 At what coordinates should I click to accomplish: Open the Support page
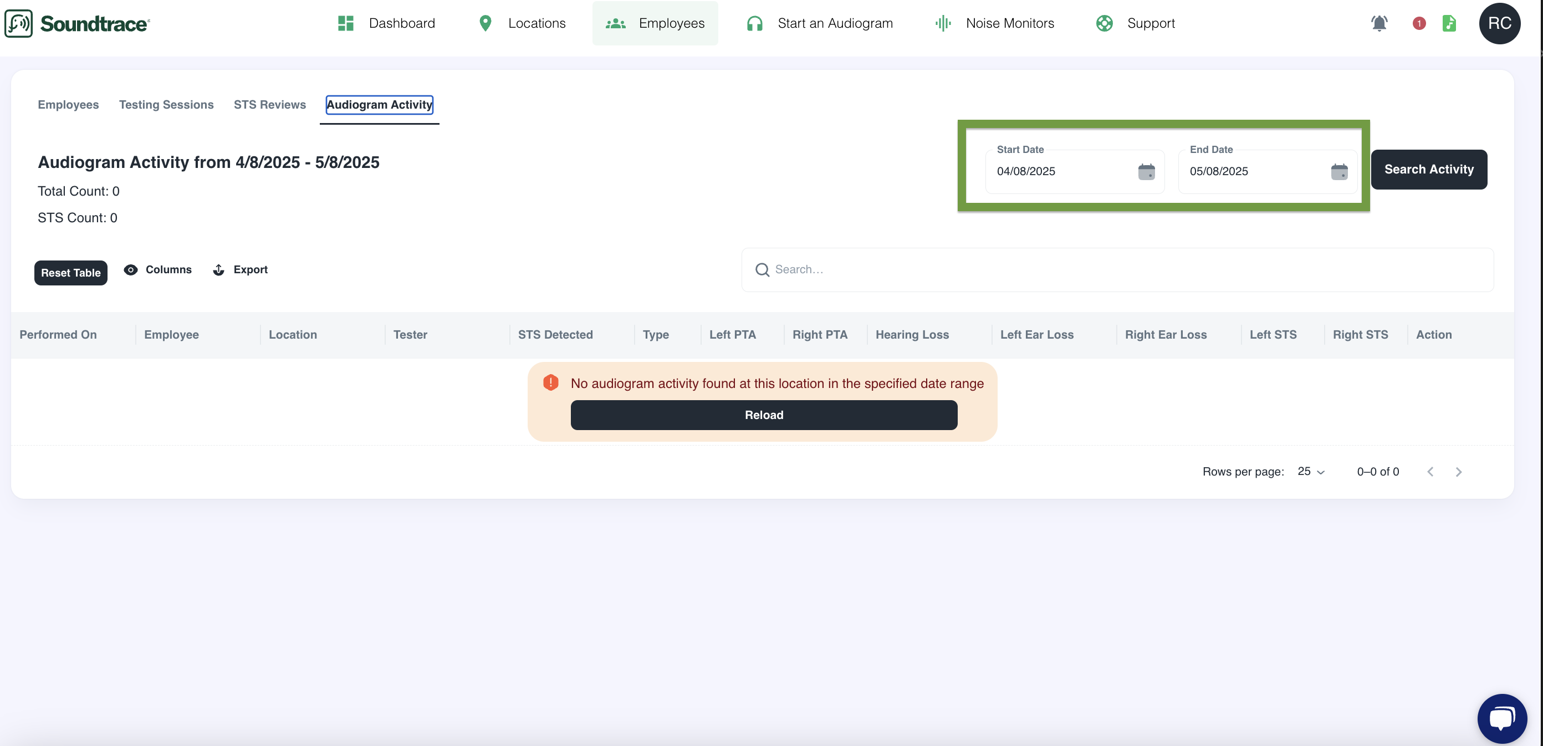tap(1135, 23)
